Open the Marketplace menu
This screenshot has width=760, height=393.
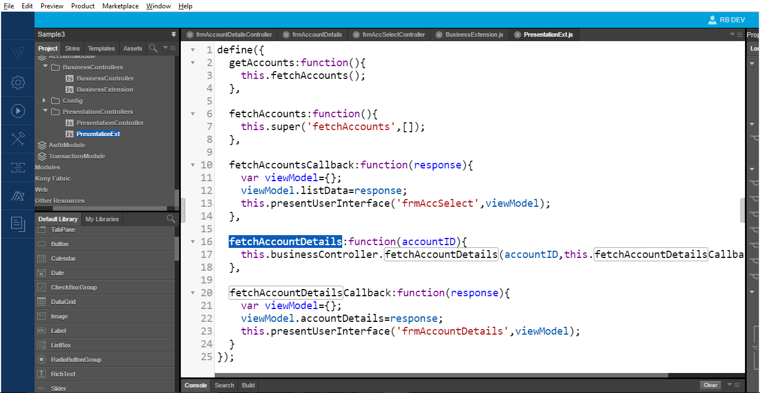(x=121, y=6)
